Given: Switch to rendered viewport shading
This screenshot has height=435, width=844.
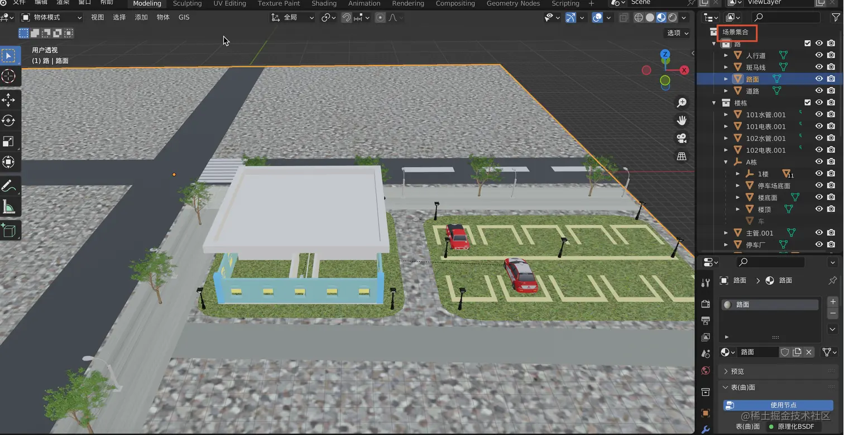Looking at the screenshot, I should point(673,18).
